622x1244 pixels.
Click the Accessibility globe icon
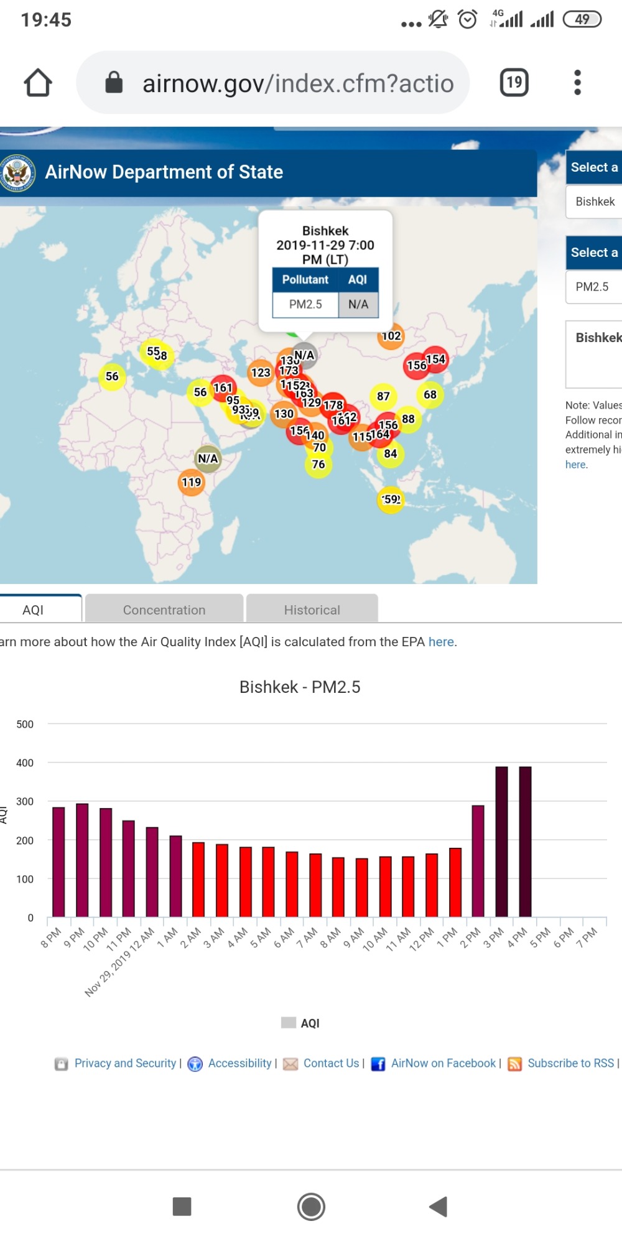[195, 1064]
